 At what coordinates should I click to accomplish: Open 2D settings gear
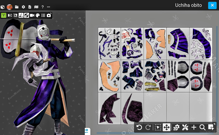pos(176,127)
